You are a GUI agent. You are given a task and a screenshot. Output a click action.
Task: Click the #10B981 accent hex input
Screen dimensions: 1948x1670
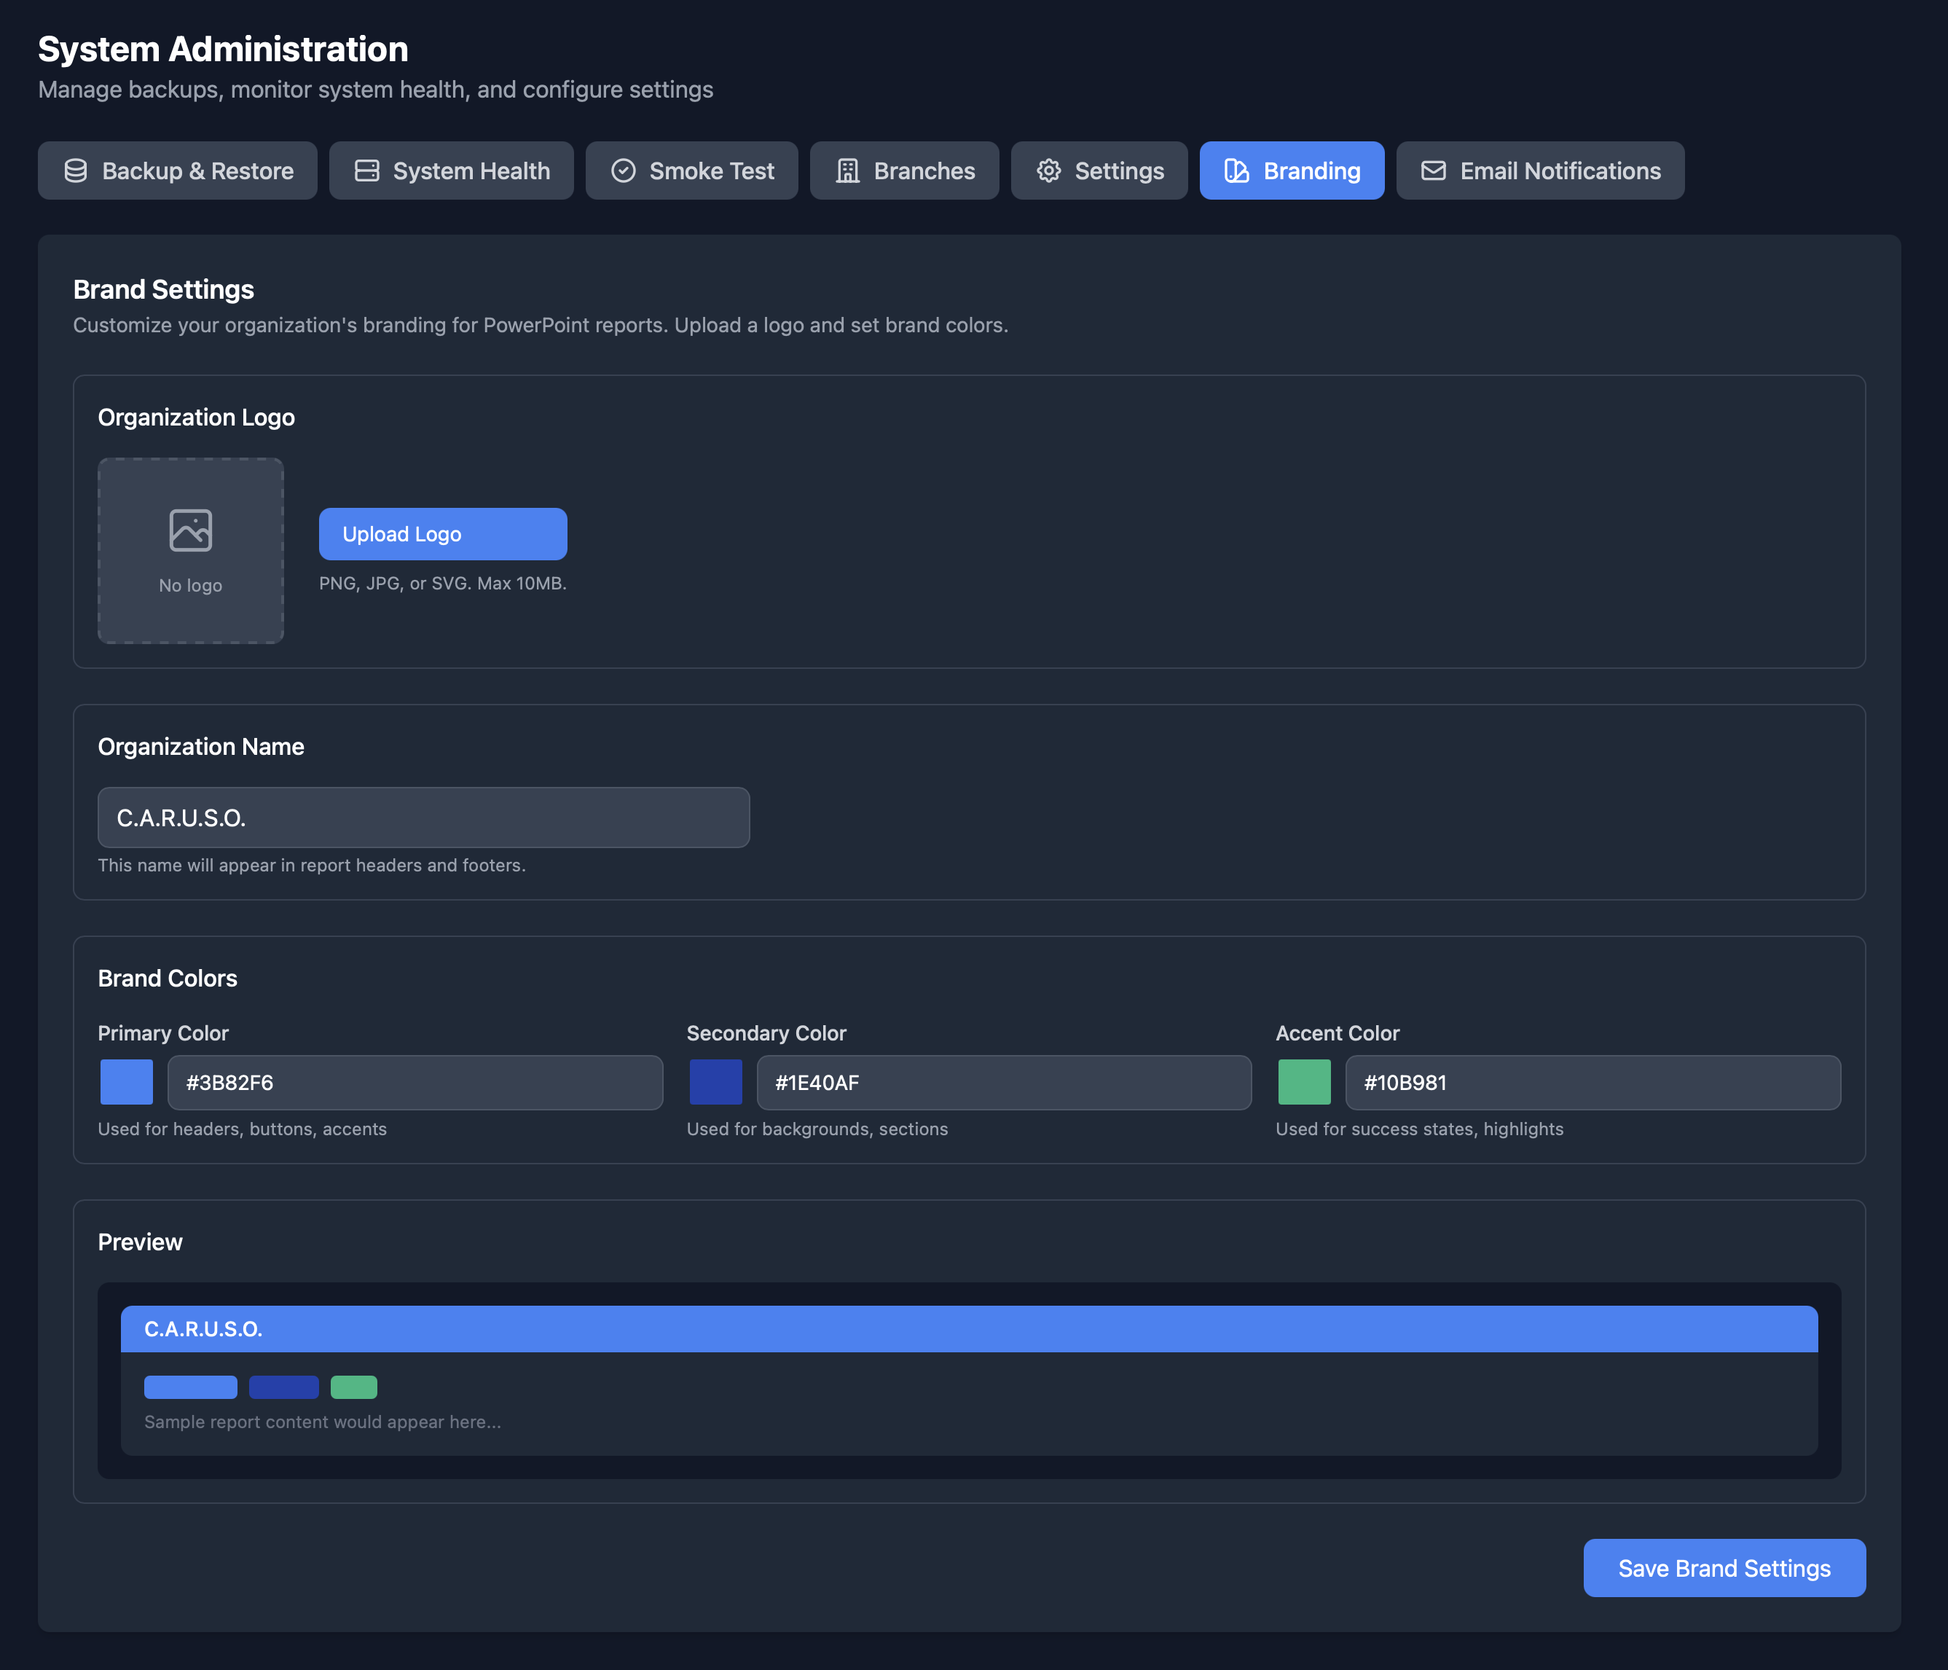click(1592, 1083)
